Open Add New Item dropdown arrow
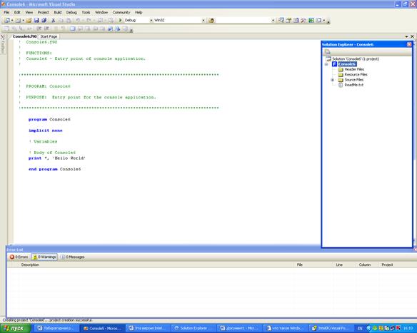 [23, 20]
